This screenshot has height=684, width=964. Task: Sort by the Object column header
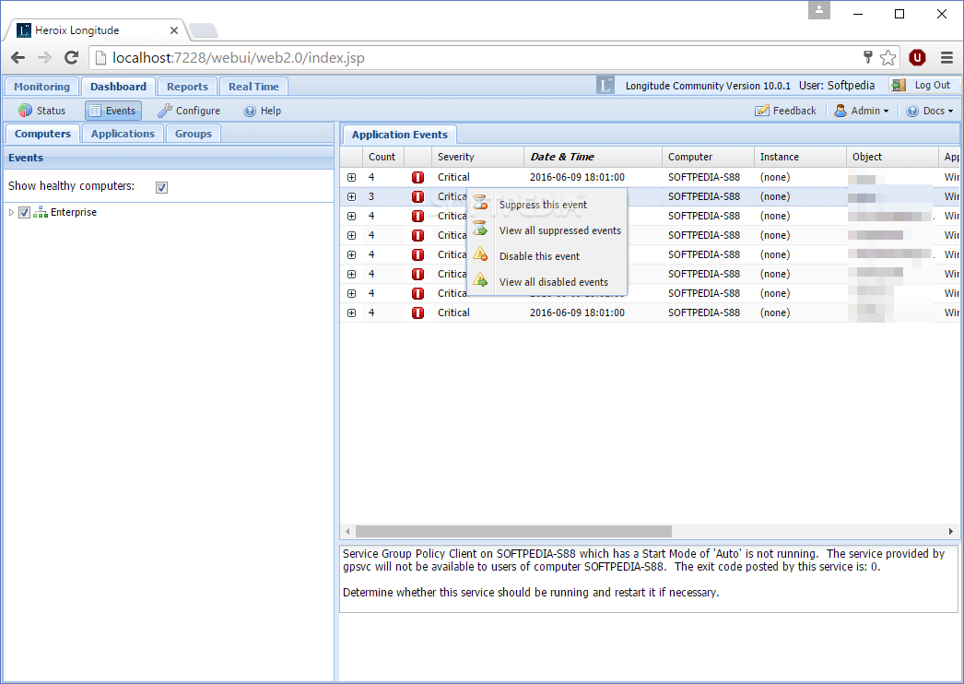point(893,157)
